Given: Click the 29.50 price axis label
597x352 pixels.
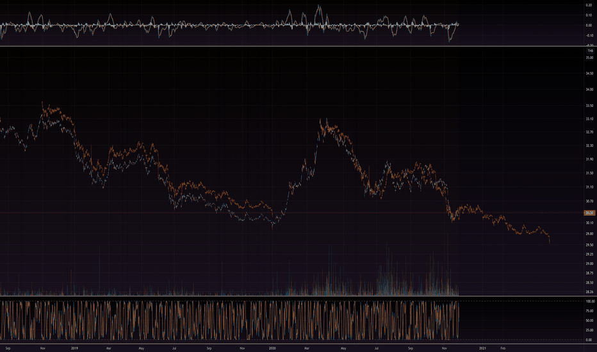Looking at the screenshot, I should pyautogui.click(x=589, y=245).
